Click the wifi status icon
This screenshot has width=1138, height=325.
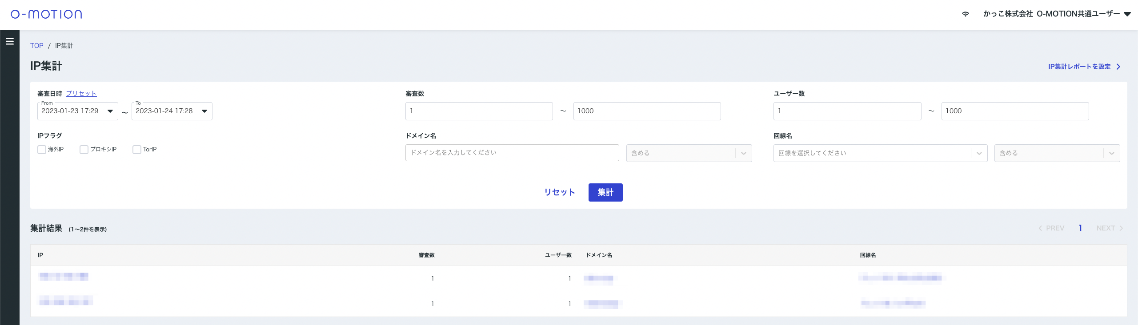965,14
